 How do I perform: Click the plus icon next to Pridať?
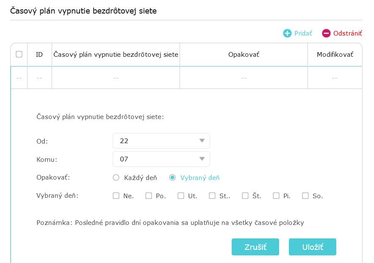click(x=287, y=33)
